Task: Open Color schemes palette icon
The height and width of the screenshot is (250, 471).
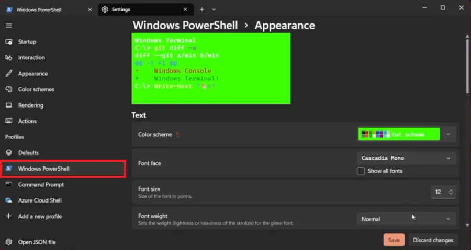Action: pyautogui.click(x=9, y=89)
